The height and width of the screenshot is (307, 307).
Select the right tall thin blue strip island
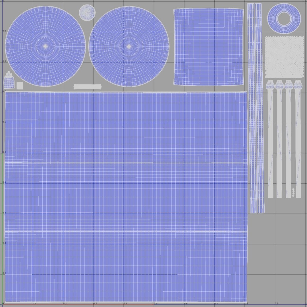[x=260, y=108]
